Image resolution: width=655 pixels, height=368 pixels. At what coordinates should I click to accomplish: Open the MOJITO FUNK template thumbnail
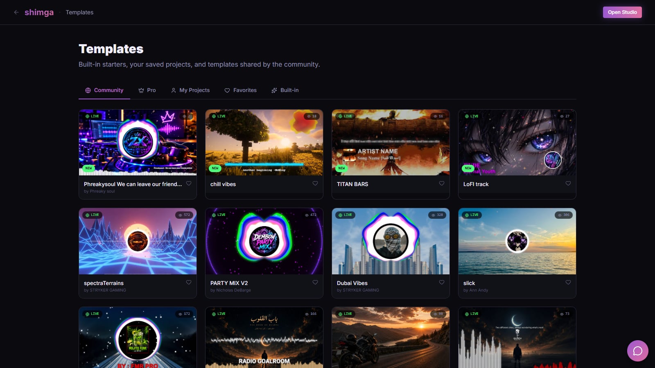[138, 338]
